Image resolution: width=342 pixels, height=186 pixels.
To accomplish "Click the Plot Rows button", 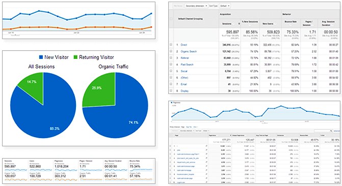I will point(178,6).
